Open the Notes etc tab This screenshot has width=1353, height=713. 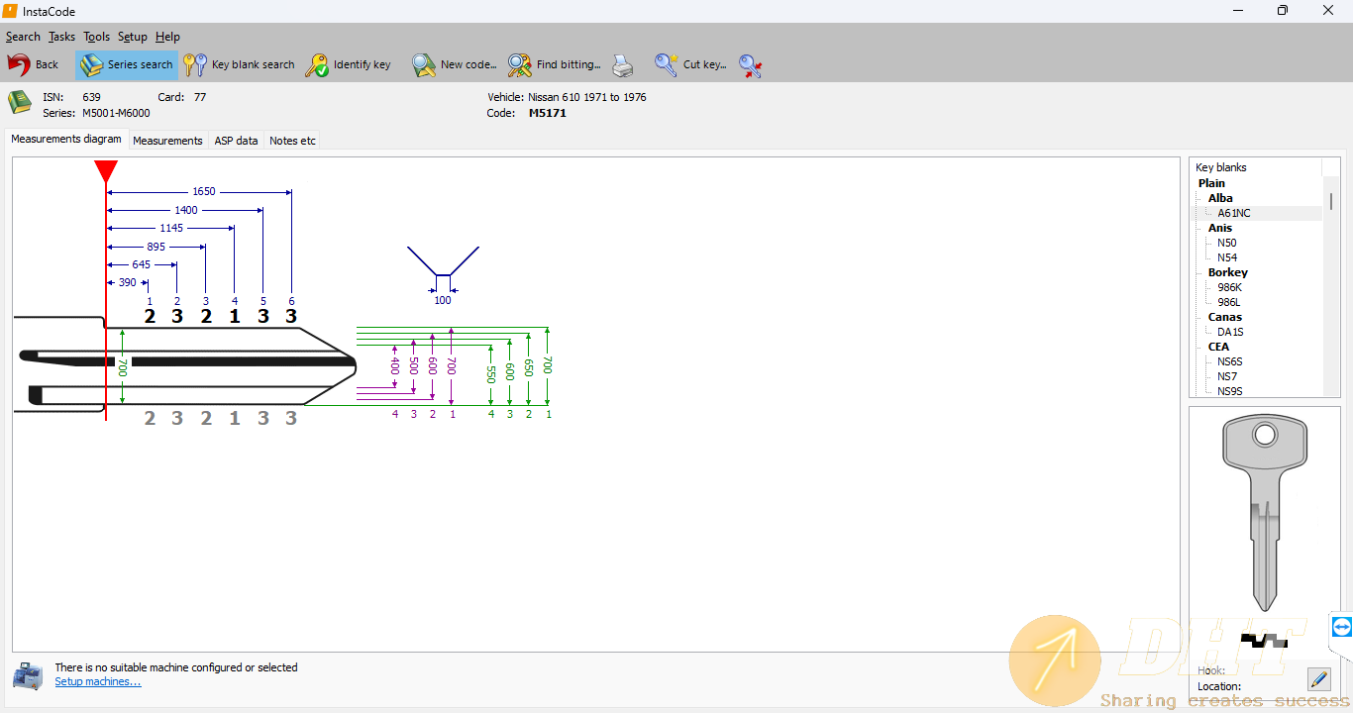292,141
